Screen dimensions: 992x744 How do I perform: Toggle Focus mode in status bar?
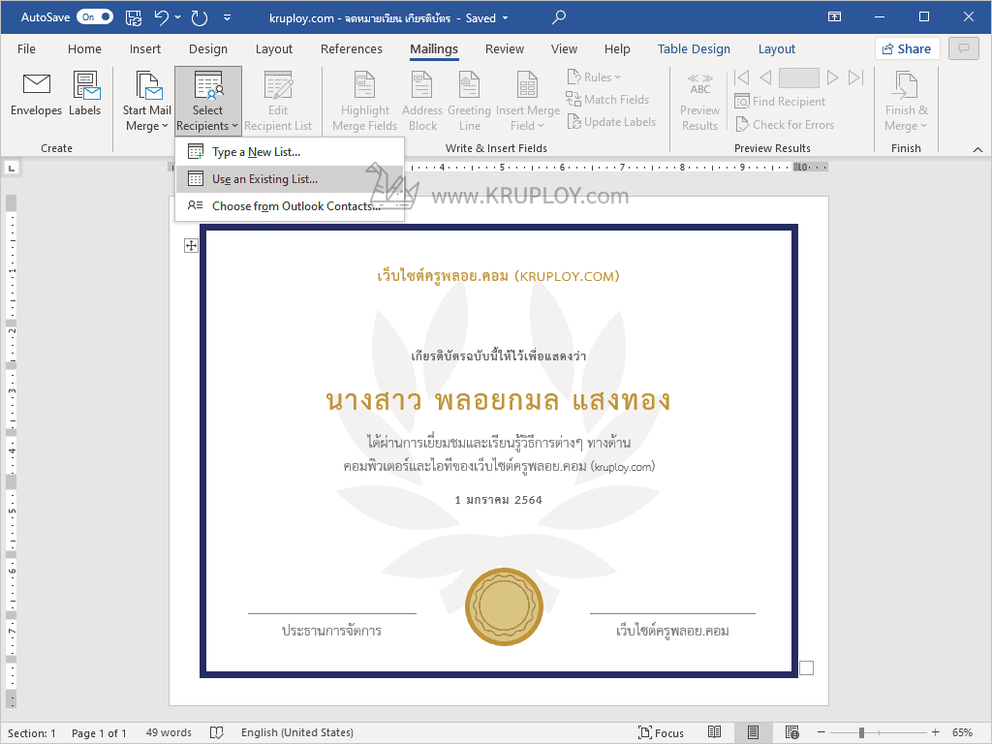tap(661, 732)
